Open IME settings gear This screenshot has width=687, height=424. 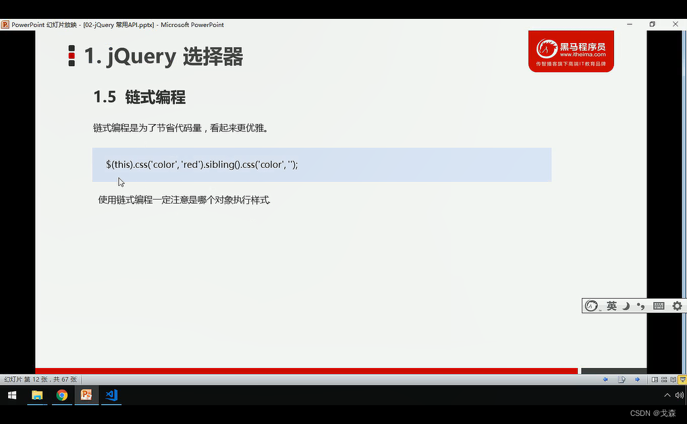677,306
